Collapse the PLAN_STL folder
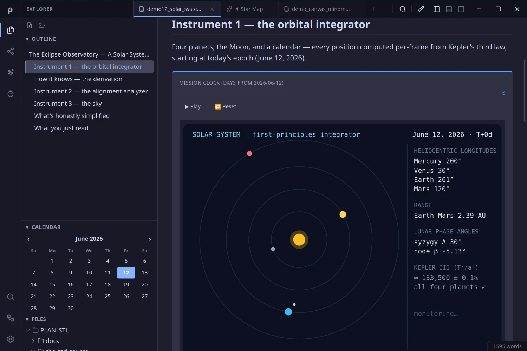 click(x=28, y=330)
